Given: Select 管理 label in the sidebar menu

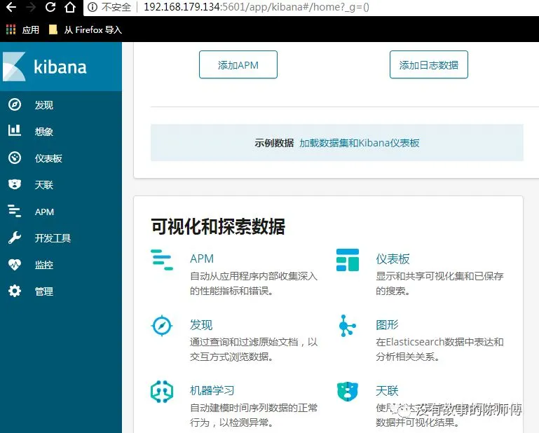Looking at the screenshot, I should point(44,291).
